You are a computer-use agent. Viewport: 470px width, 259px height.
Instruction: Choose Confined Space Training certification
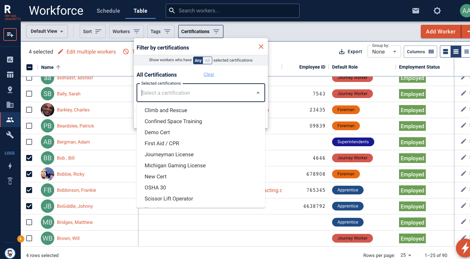201,121
